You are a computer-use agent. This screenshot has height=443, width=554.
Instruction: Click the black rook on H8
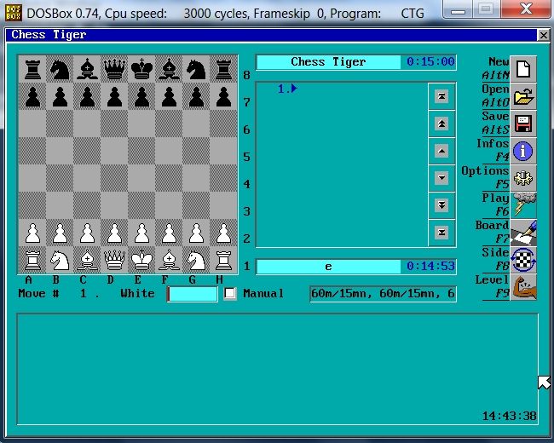[x=223, y=69]
